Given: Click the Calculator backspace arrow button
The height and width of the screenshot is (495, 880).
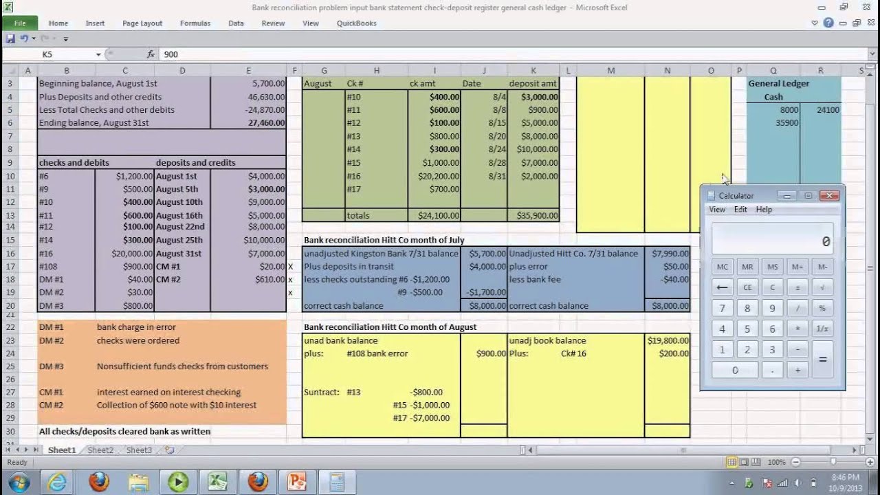Looking at the screenshot, I should pyautogui.click(x=722, y=287).
